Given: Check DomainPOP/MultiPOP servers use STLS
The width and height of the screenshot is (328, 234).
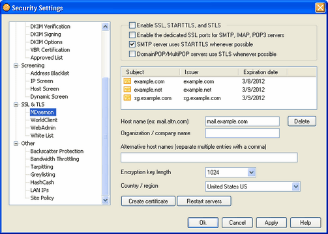Looking at the screenshot, I should pos(132,54).
